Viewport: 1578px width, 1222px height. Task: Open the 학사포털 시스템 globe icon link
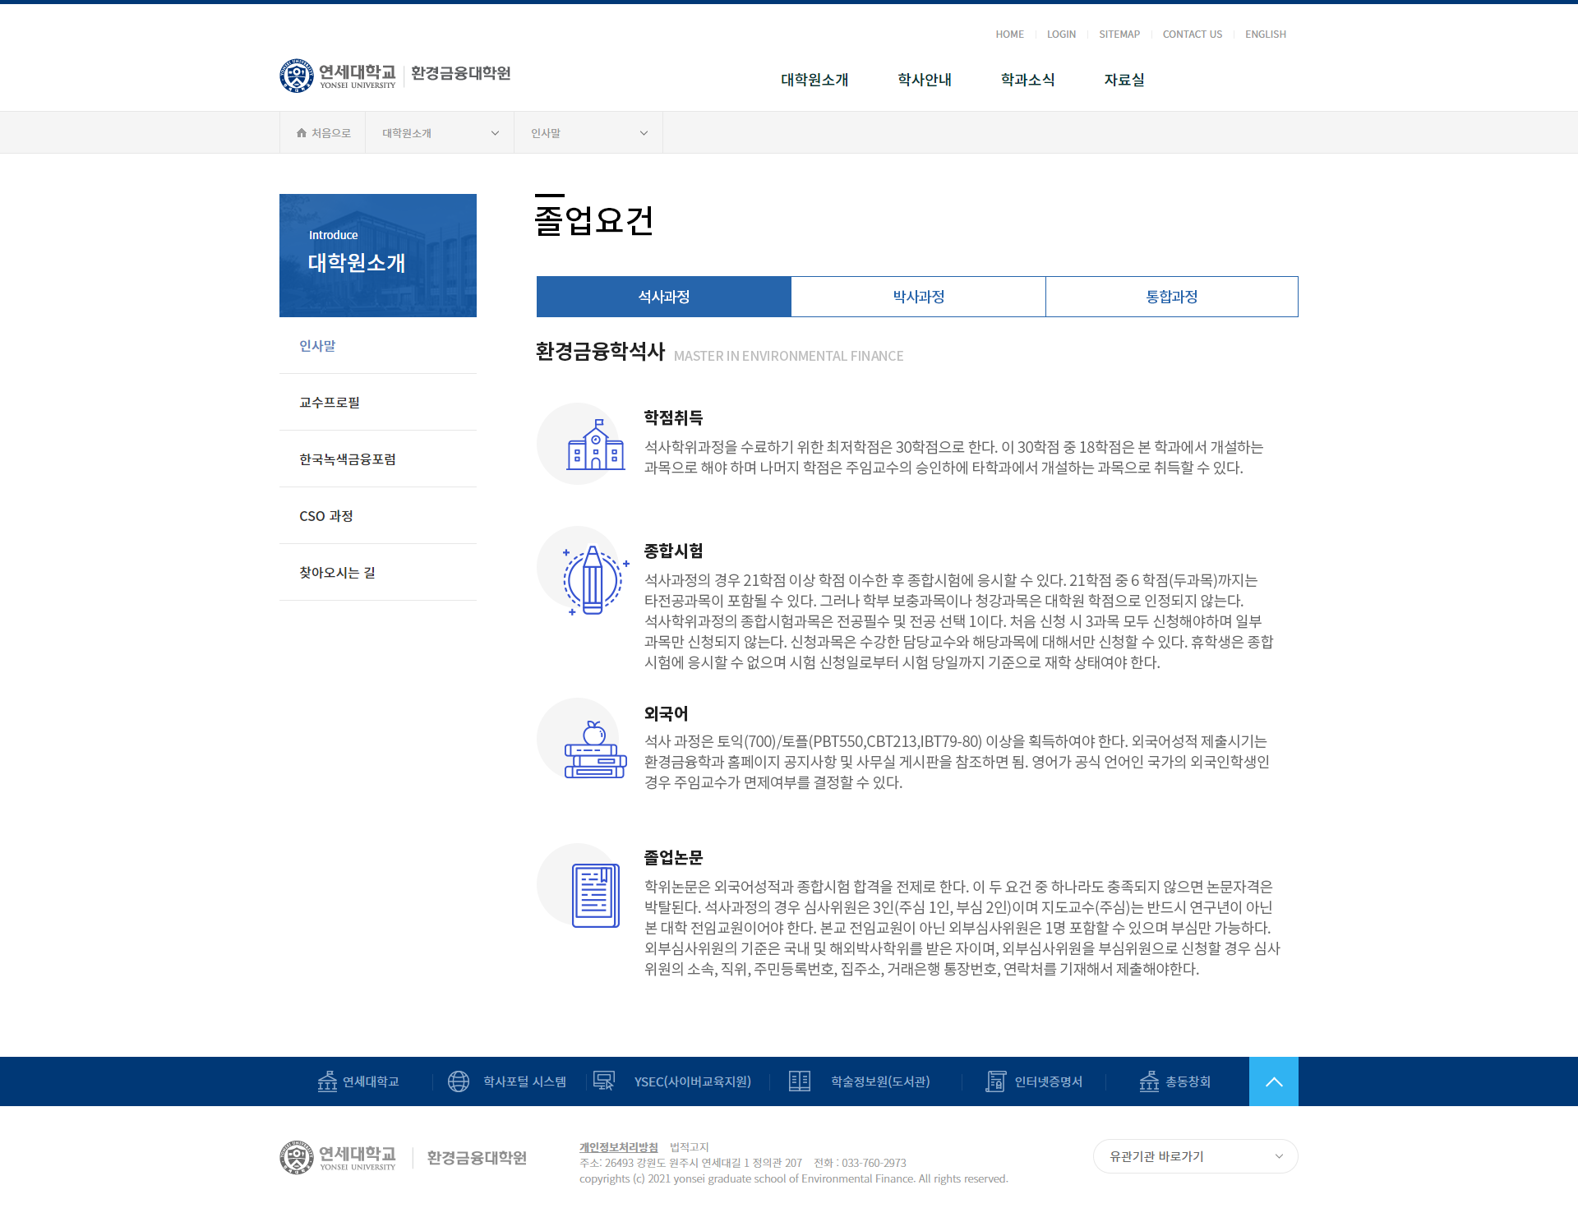[459, 1081]
